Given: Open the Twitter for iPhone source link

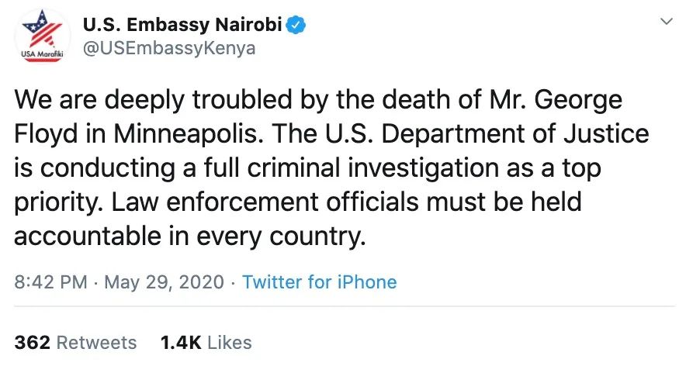Looking at the screenshot, I should click(319, 281).
